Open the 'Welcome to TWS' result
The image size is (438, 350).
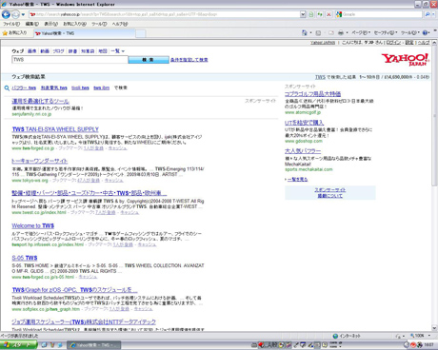click(33, 225)
